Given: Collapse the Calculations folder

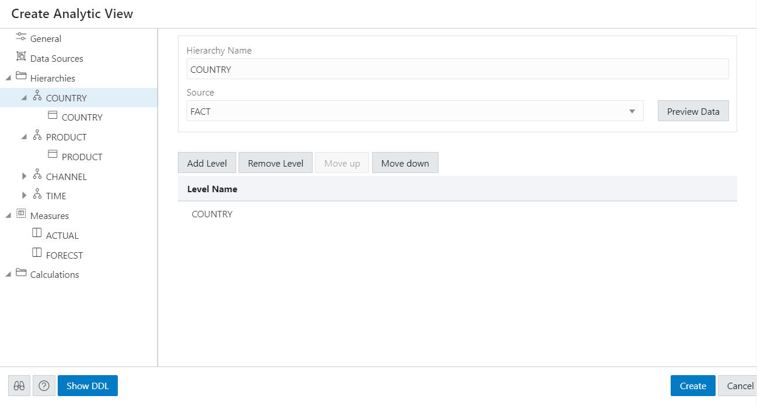Looking at the screenshot, I should [x=8, y=274].
